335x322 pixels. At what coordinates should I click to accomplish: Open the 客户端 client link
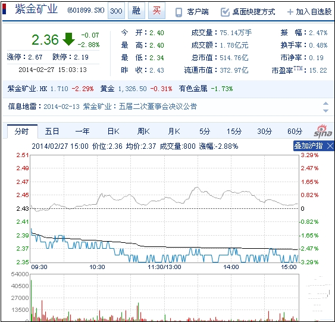pyautogui.click(x=198, y=12)
